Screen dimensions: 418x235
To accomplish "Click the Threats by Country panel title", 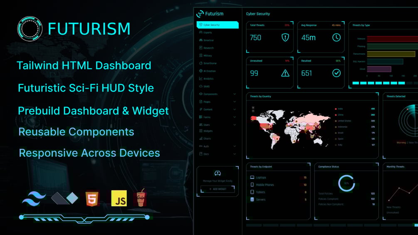I will pyautogui.click(x=260, y=96).
